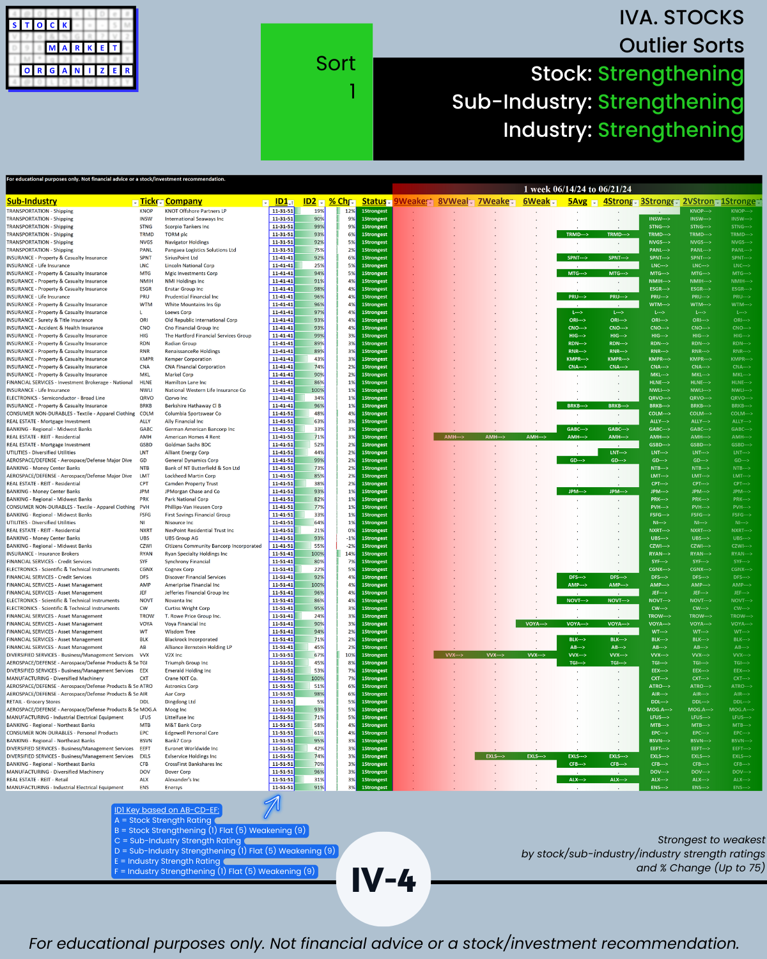Click the 'IVA. STOCKS' title text
The image size is (767, 959).
click(x=681, y=18)
